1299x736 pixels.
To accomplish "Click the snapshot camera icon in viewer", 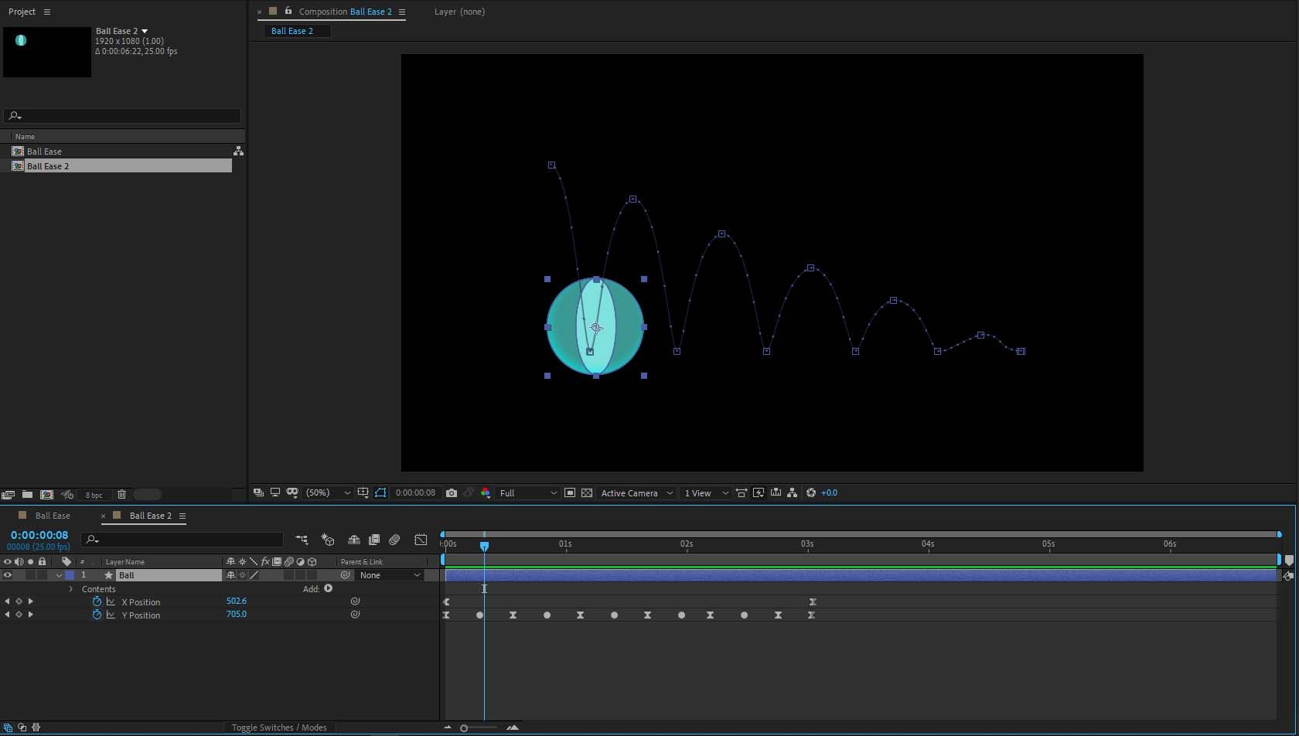I will click(x=452, y=493).
